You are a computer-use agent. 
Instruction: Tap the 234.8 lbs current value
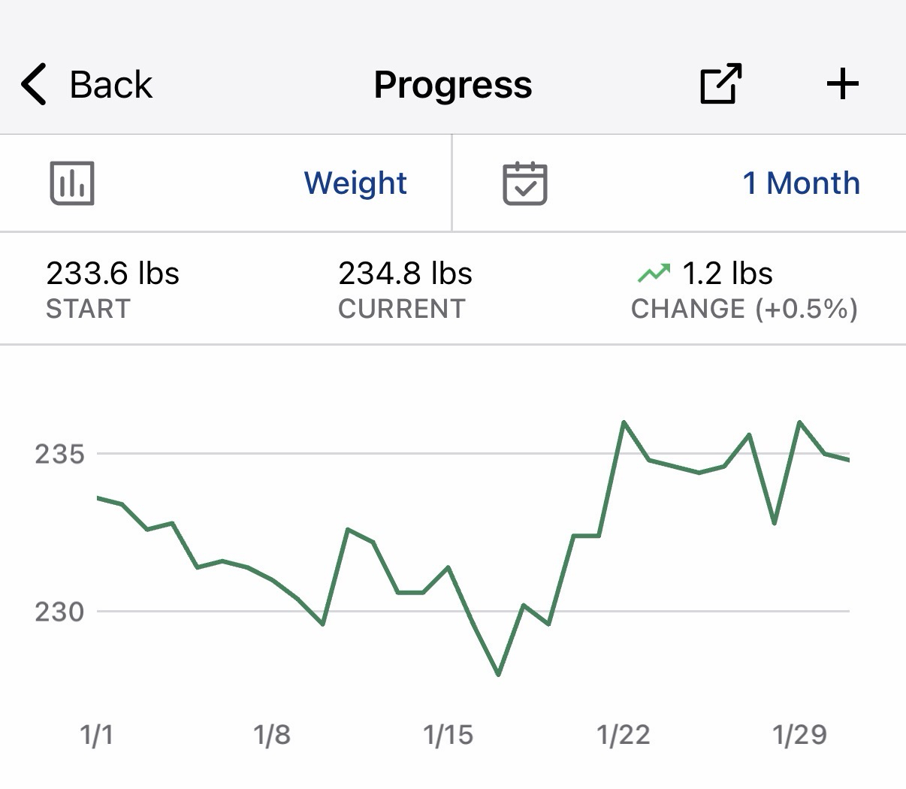[405, 274]
